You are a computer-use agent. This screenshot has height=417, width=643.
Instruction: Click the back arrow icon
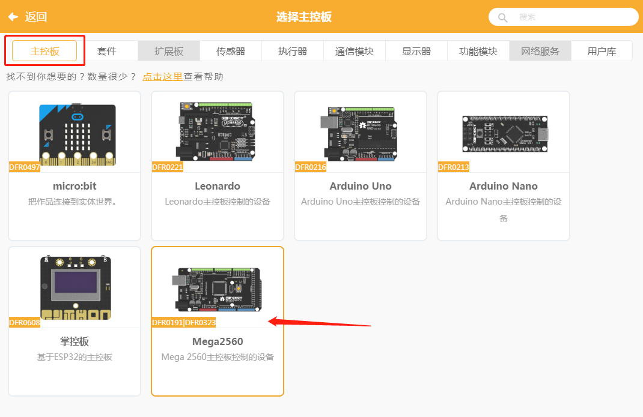pos(13,17)
